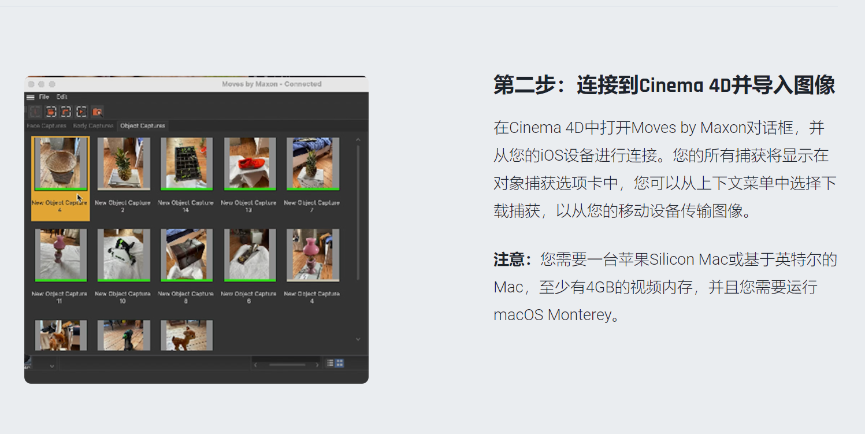Viewport: 865px width, 434px height.
Task: Select the New Object Capture 2 pineapple thumbnail
Action: [x=124, y=164]
